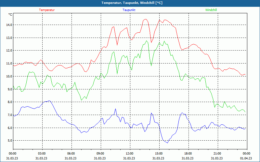Click the 11,0 y-axis value
The image size is (260, 162).
point(9,63)
